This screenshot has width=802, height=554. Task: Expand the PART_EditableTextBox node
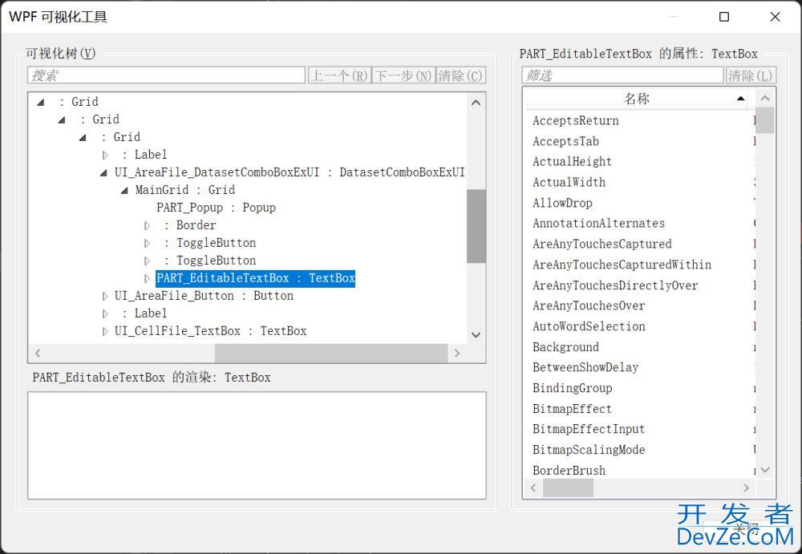click(x=147, y=278)
